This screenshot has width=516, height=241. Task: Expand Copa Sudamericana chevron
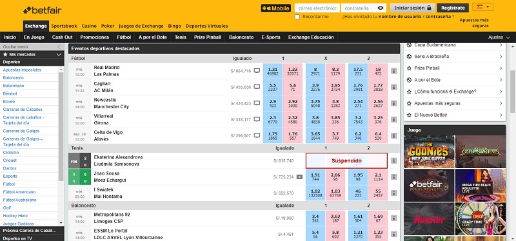pos(501,45)
